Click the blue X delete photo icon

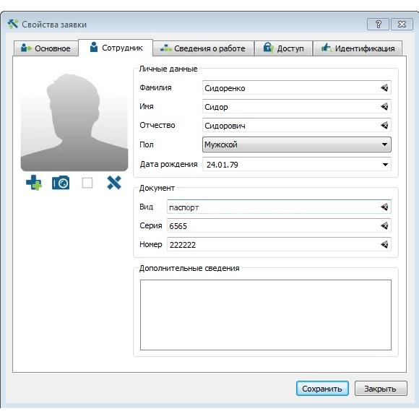(114, 183)
